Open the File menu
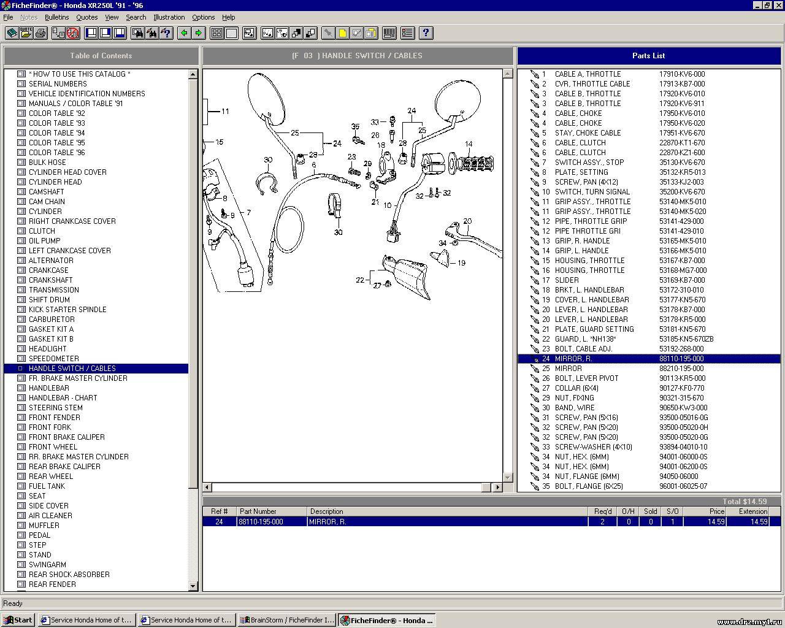785x628 pixels. [x=8, y=17]
